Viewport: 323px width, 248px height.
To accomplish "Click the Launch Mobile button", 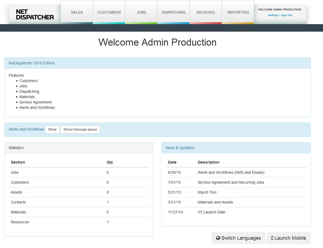I will 289,238.
